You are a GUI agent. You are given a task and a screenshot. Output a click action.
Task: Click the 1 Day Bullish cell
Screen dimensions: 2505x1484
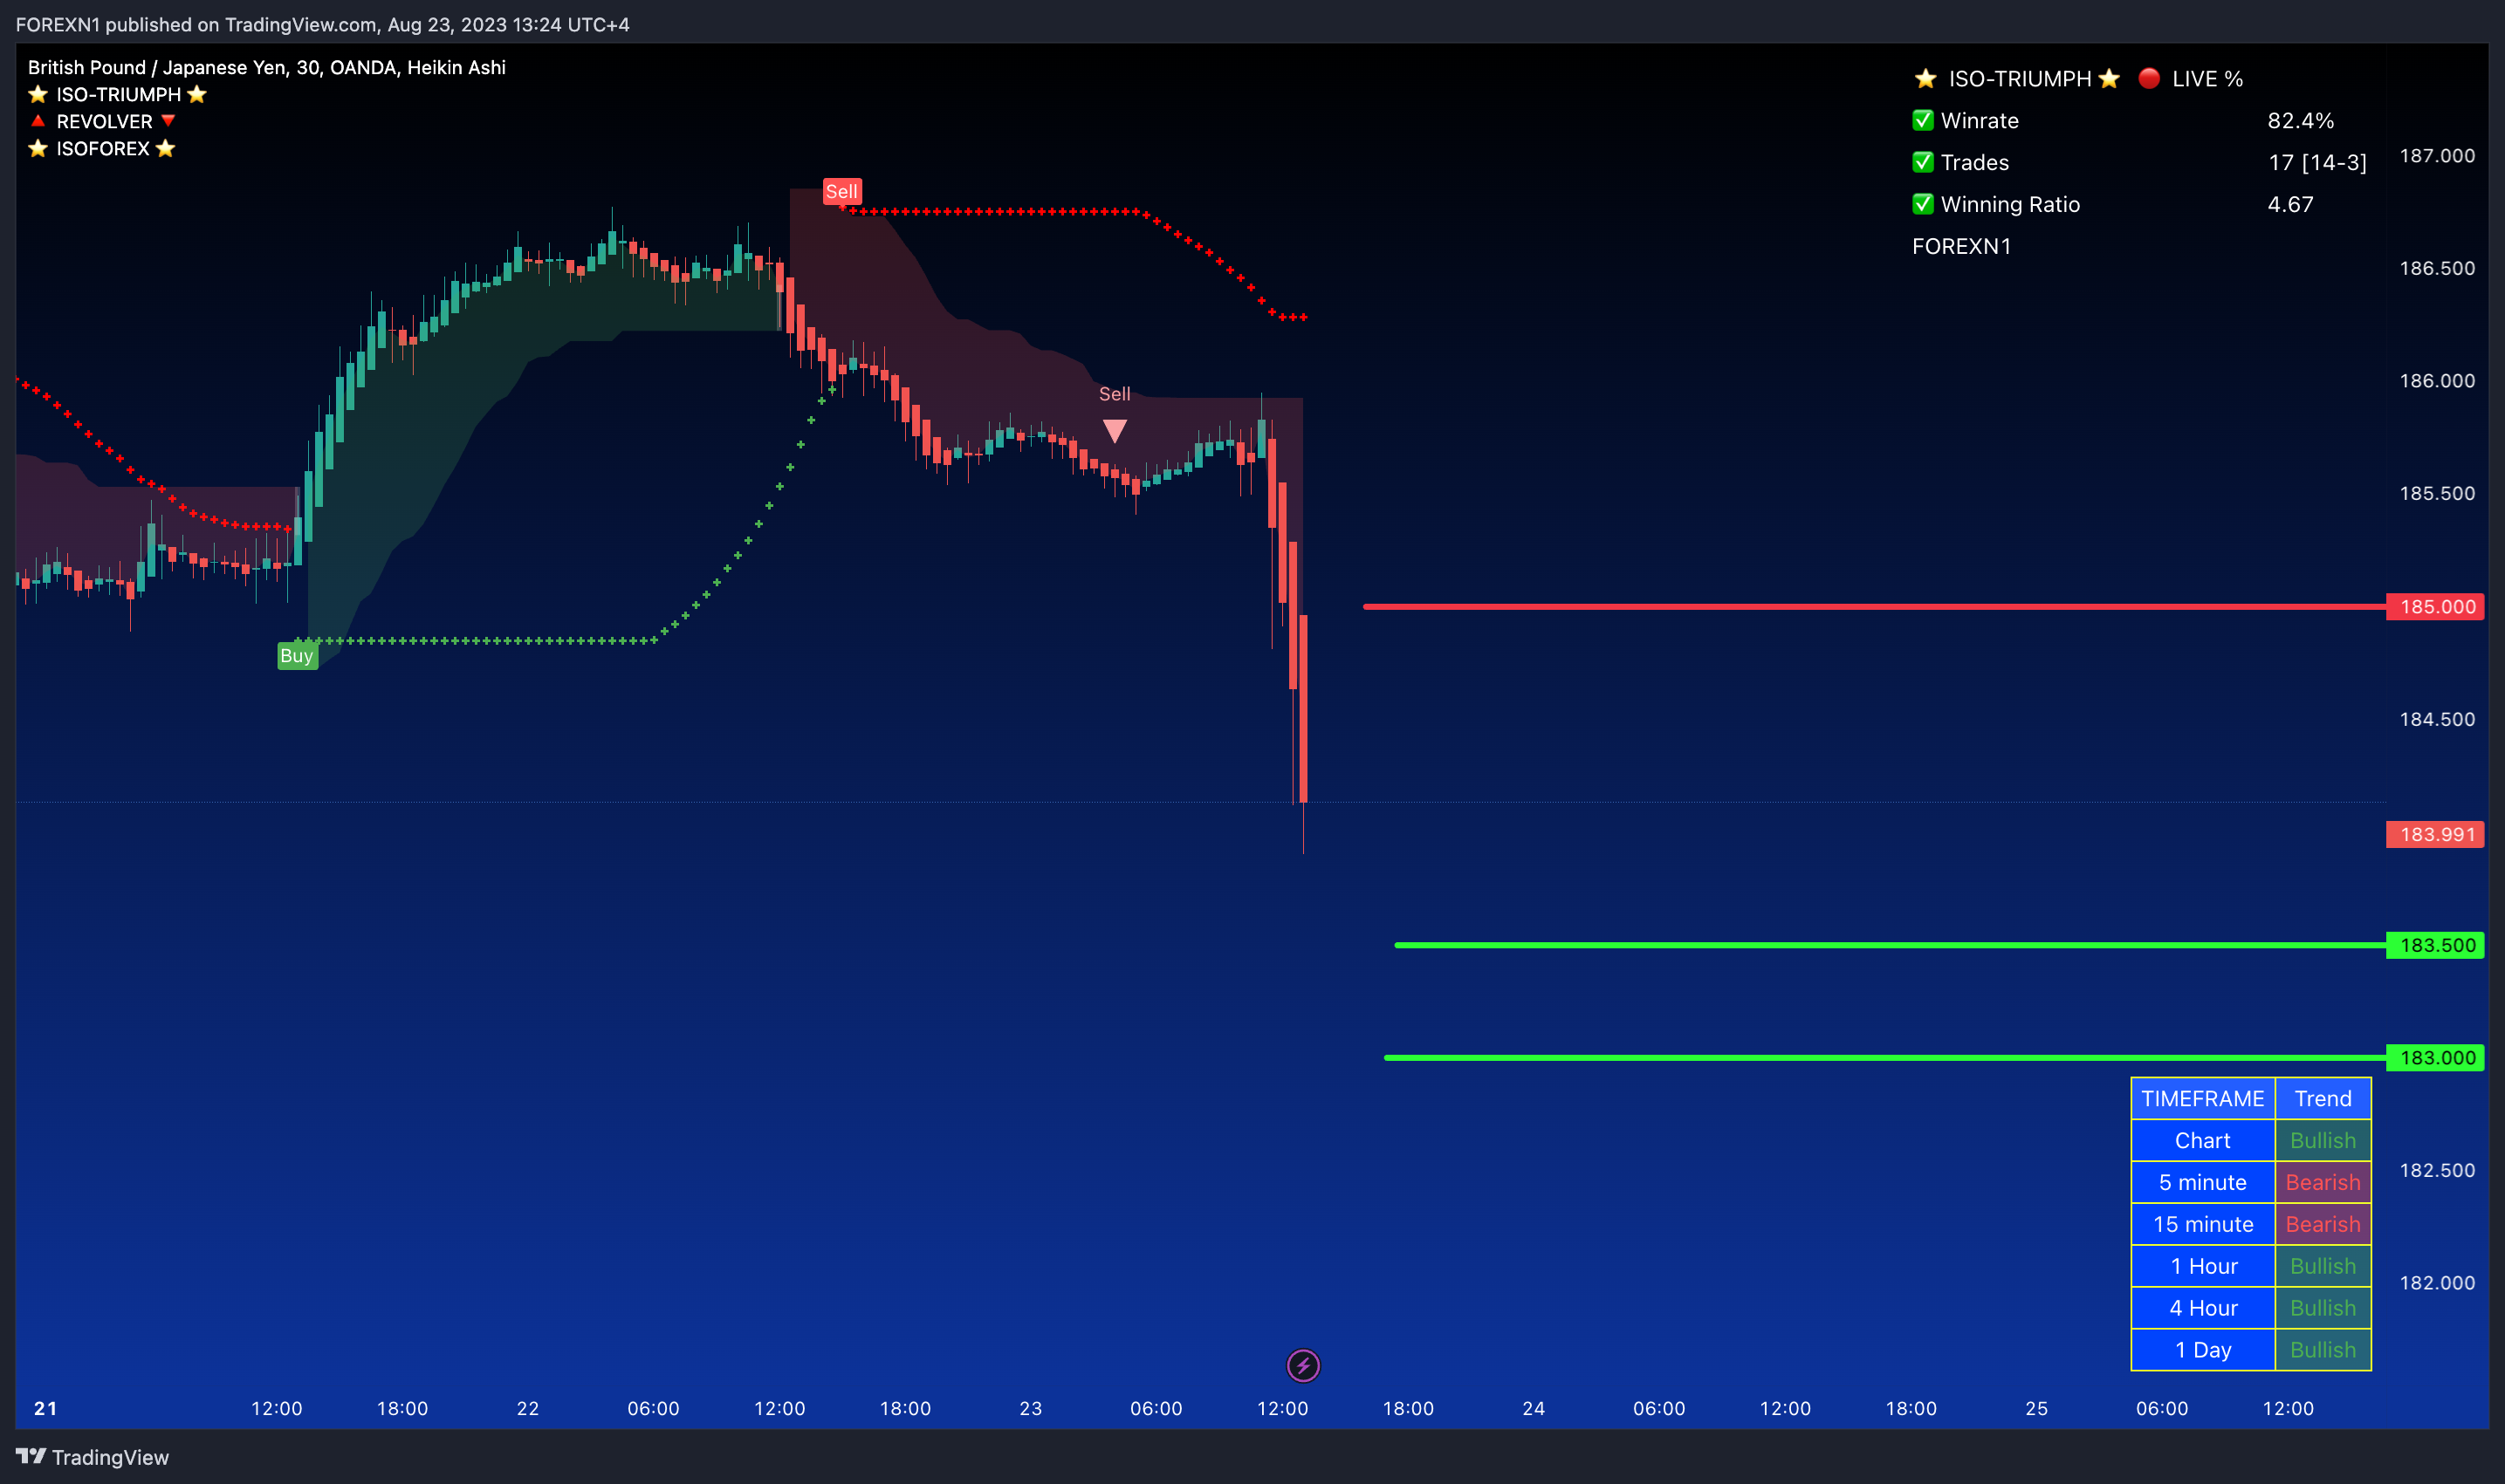click(x=2323, y=1350)
